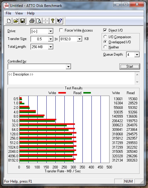Toggle the Force Write Access checkbox
The image size is (148, 188).
(x=61, y=30)
